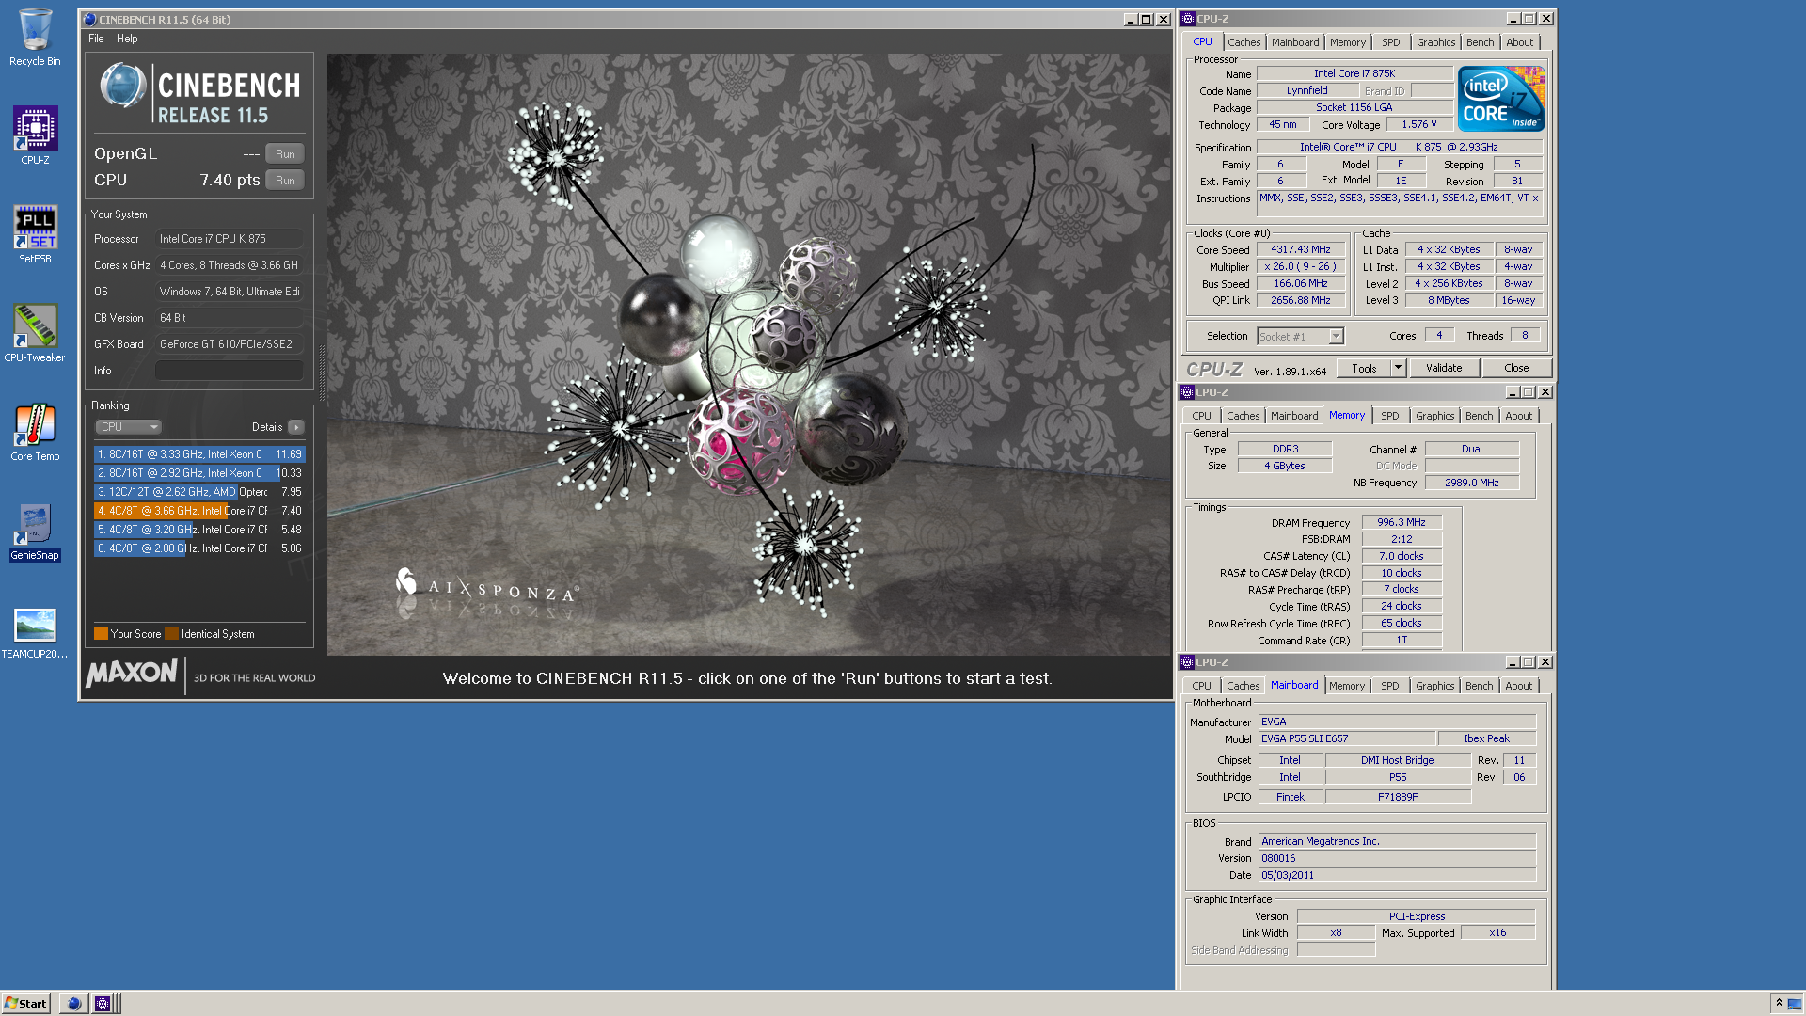Open SPD tab in Memory CPU-Z window

pyautogui.click(x=1389, y=416)
